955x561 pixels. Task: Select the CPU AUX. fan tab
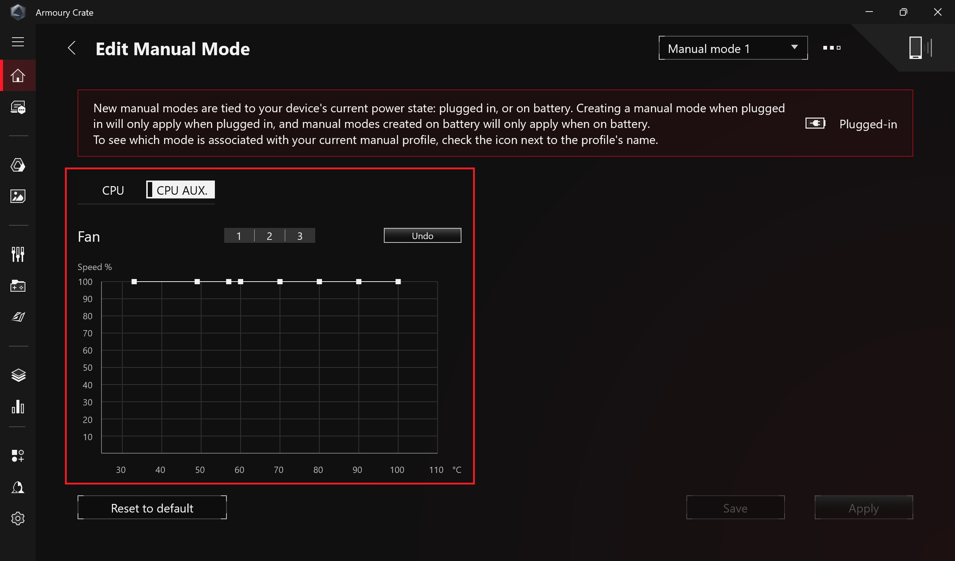pos(181,189)
